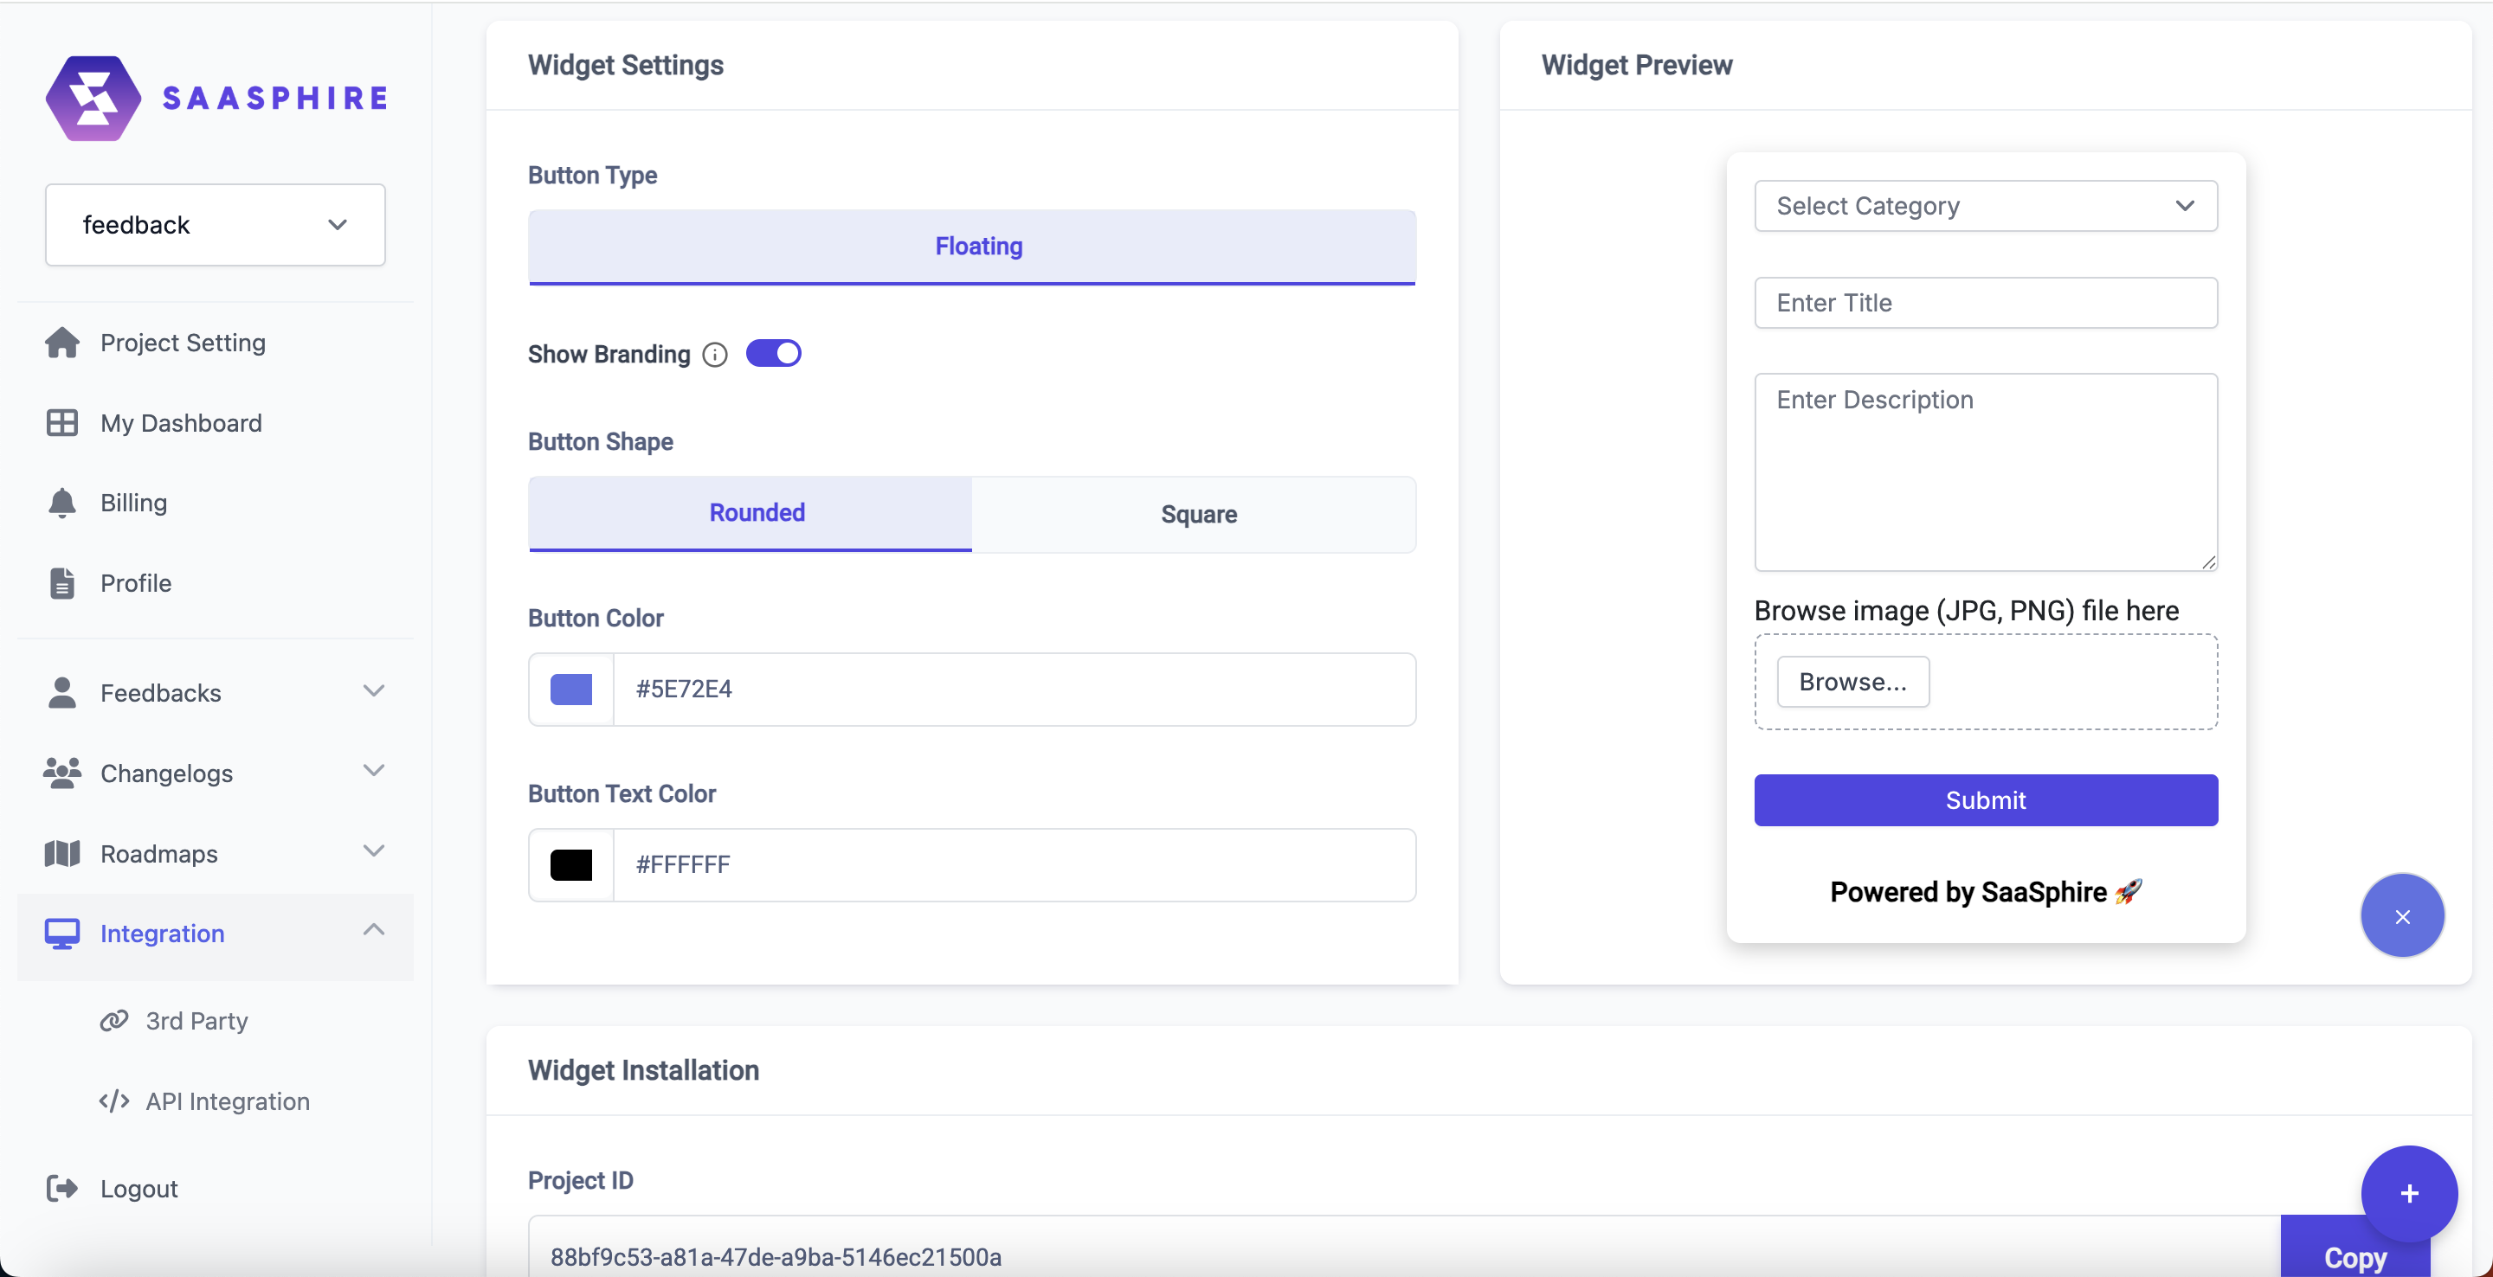Close widget preview with round X button
Image resolution: width=2493 pixels, height=1277 pixels.
[2402, 916]
